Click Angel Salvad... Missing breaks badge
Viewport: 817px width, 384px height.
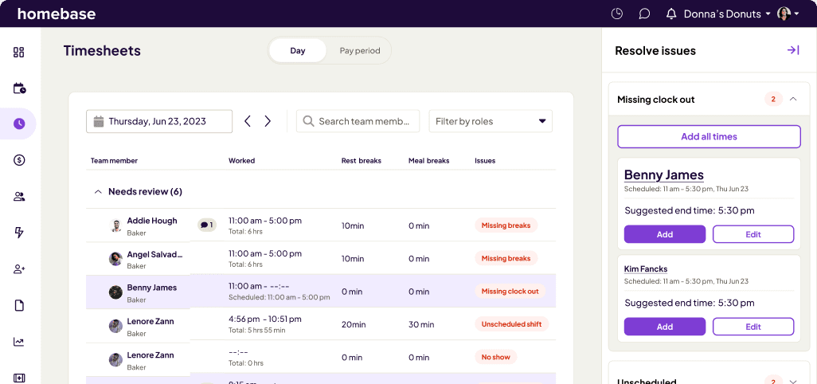click(x=506, y=258)
